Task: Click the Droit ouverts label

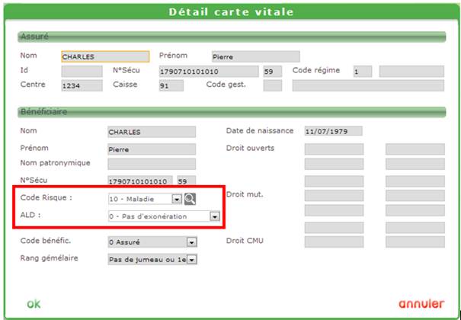Action: (250, 148)
